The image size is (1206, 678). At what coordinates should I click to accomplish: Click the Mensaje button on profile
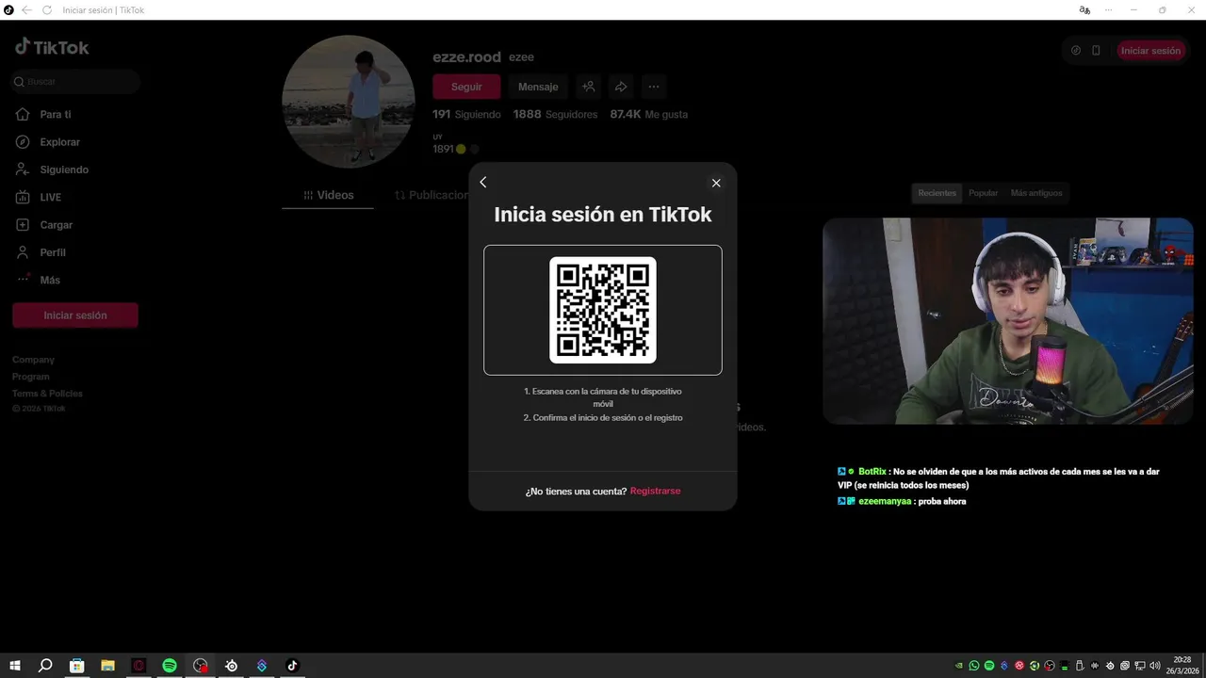coord(538,87)
